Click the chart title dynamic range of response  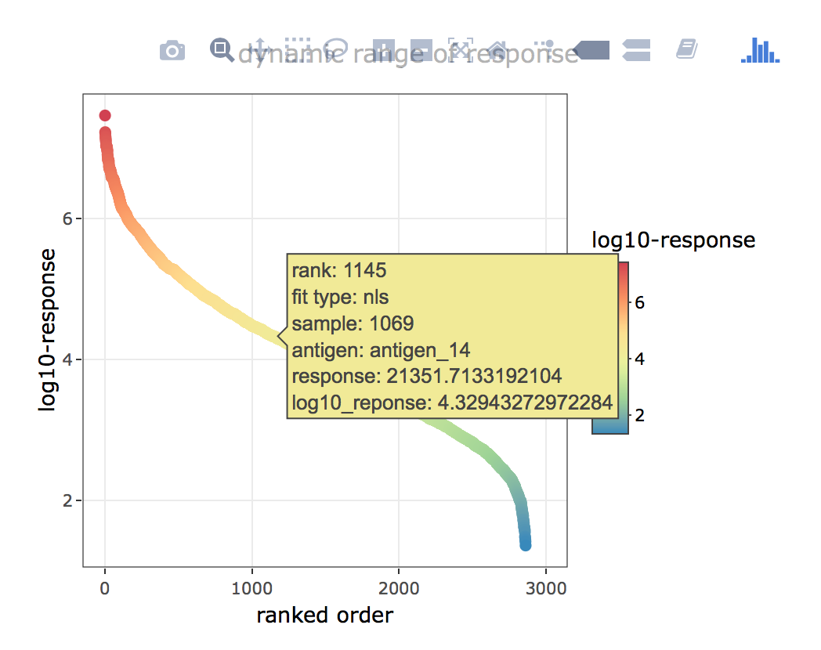click(x=409, y=53)
